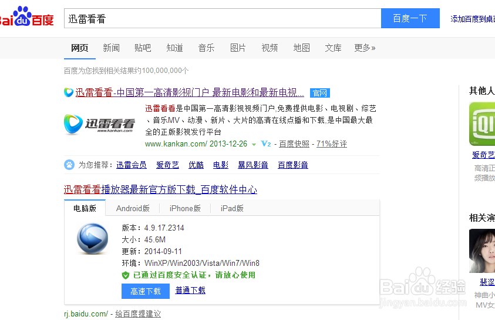
Task: Open 迅雷看看播放器最新官方版下载 result title
Action: (x=160, y=190)
